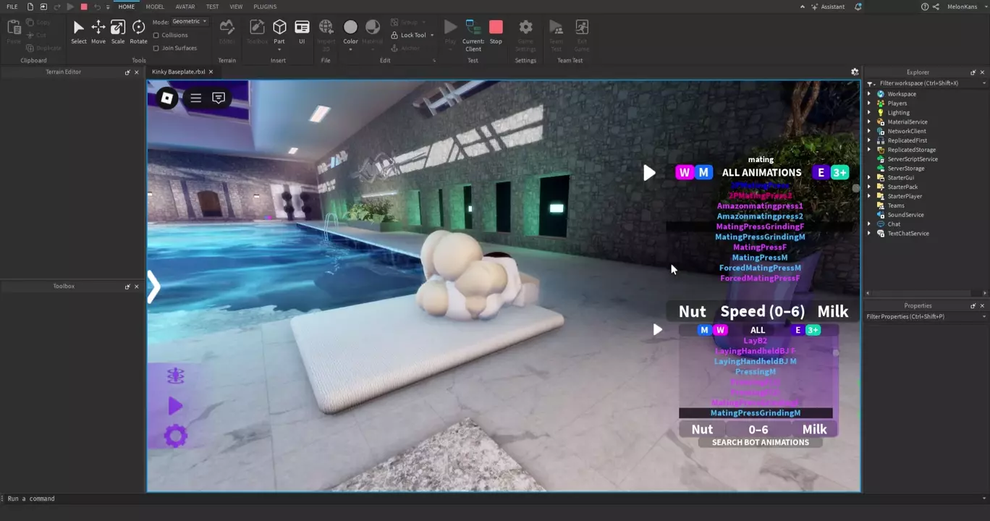The height and width of the screenshot is (521, 990).
Task: Expand the StarterGui tree item
Action: 870,178
